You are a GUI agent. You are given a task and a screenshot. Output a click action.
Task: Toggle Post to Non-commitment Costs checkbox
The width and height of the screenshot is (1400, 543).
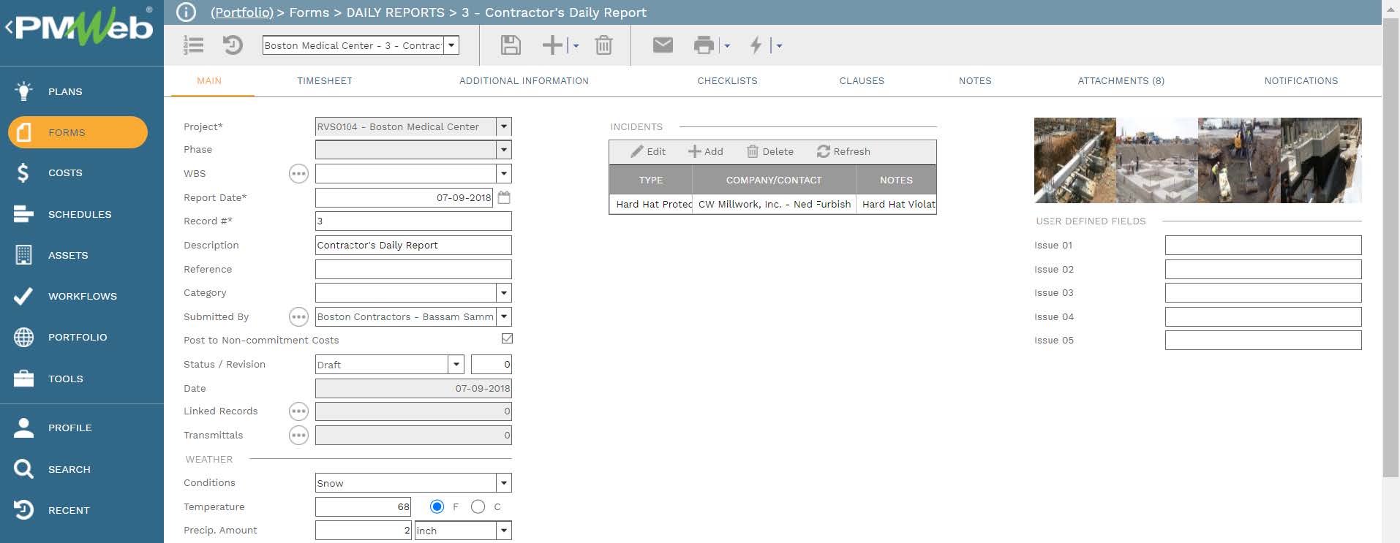pyautogui.click(x=507, y=338)
